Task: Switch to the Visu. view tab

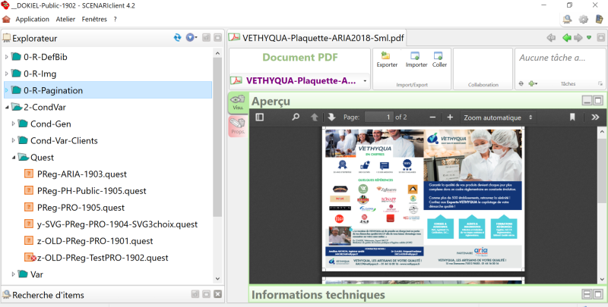Action: pyautogui.click(x=237, y=104)
